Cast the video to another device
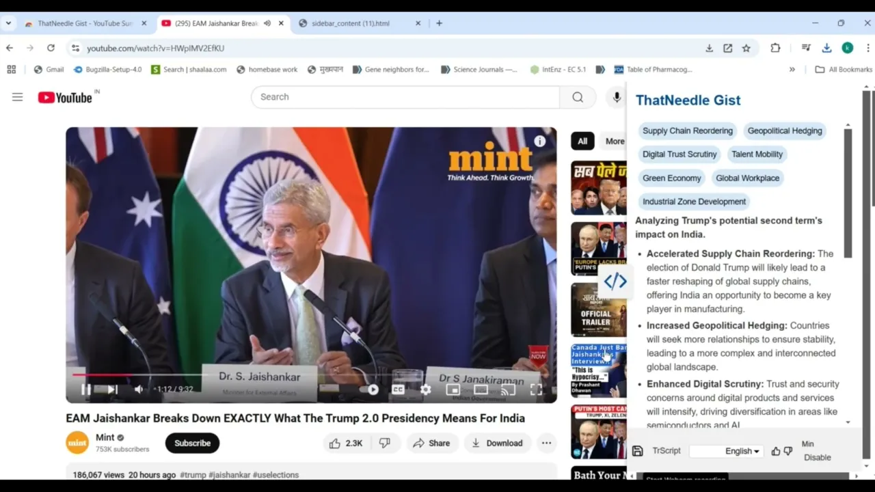 click(x=508, y=389)
